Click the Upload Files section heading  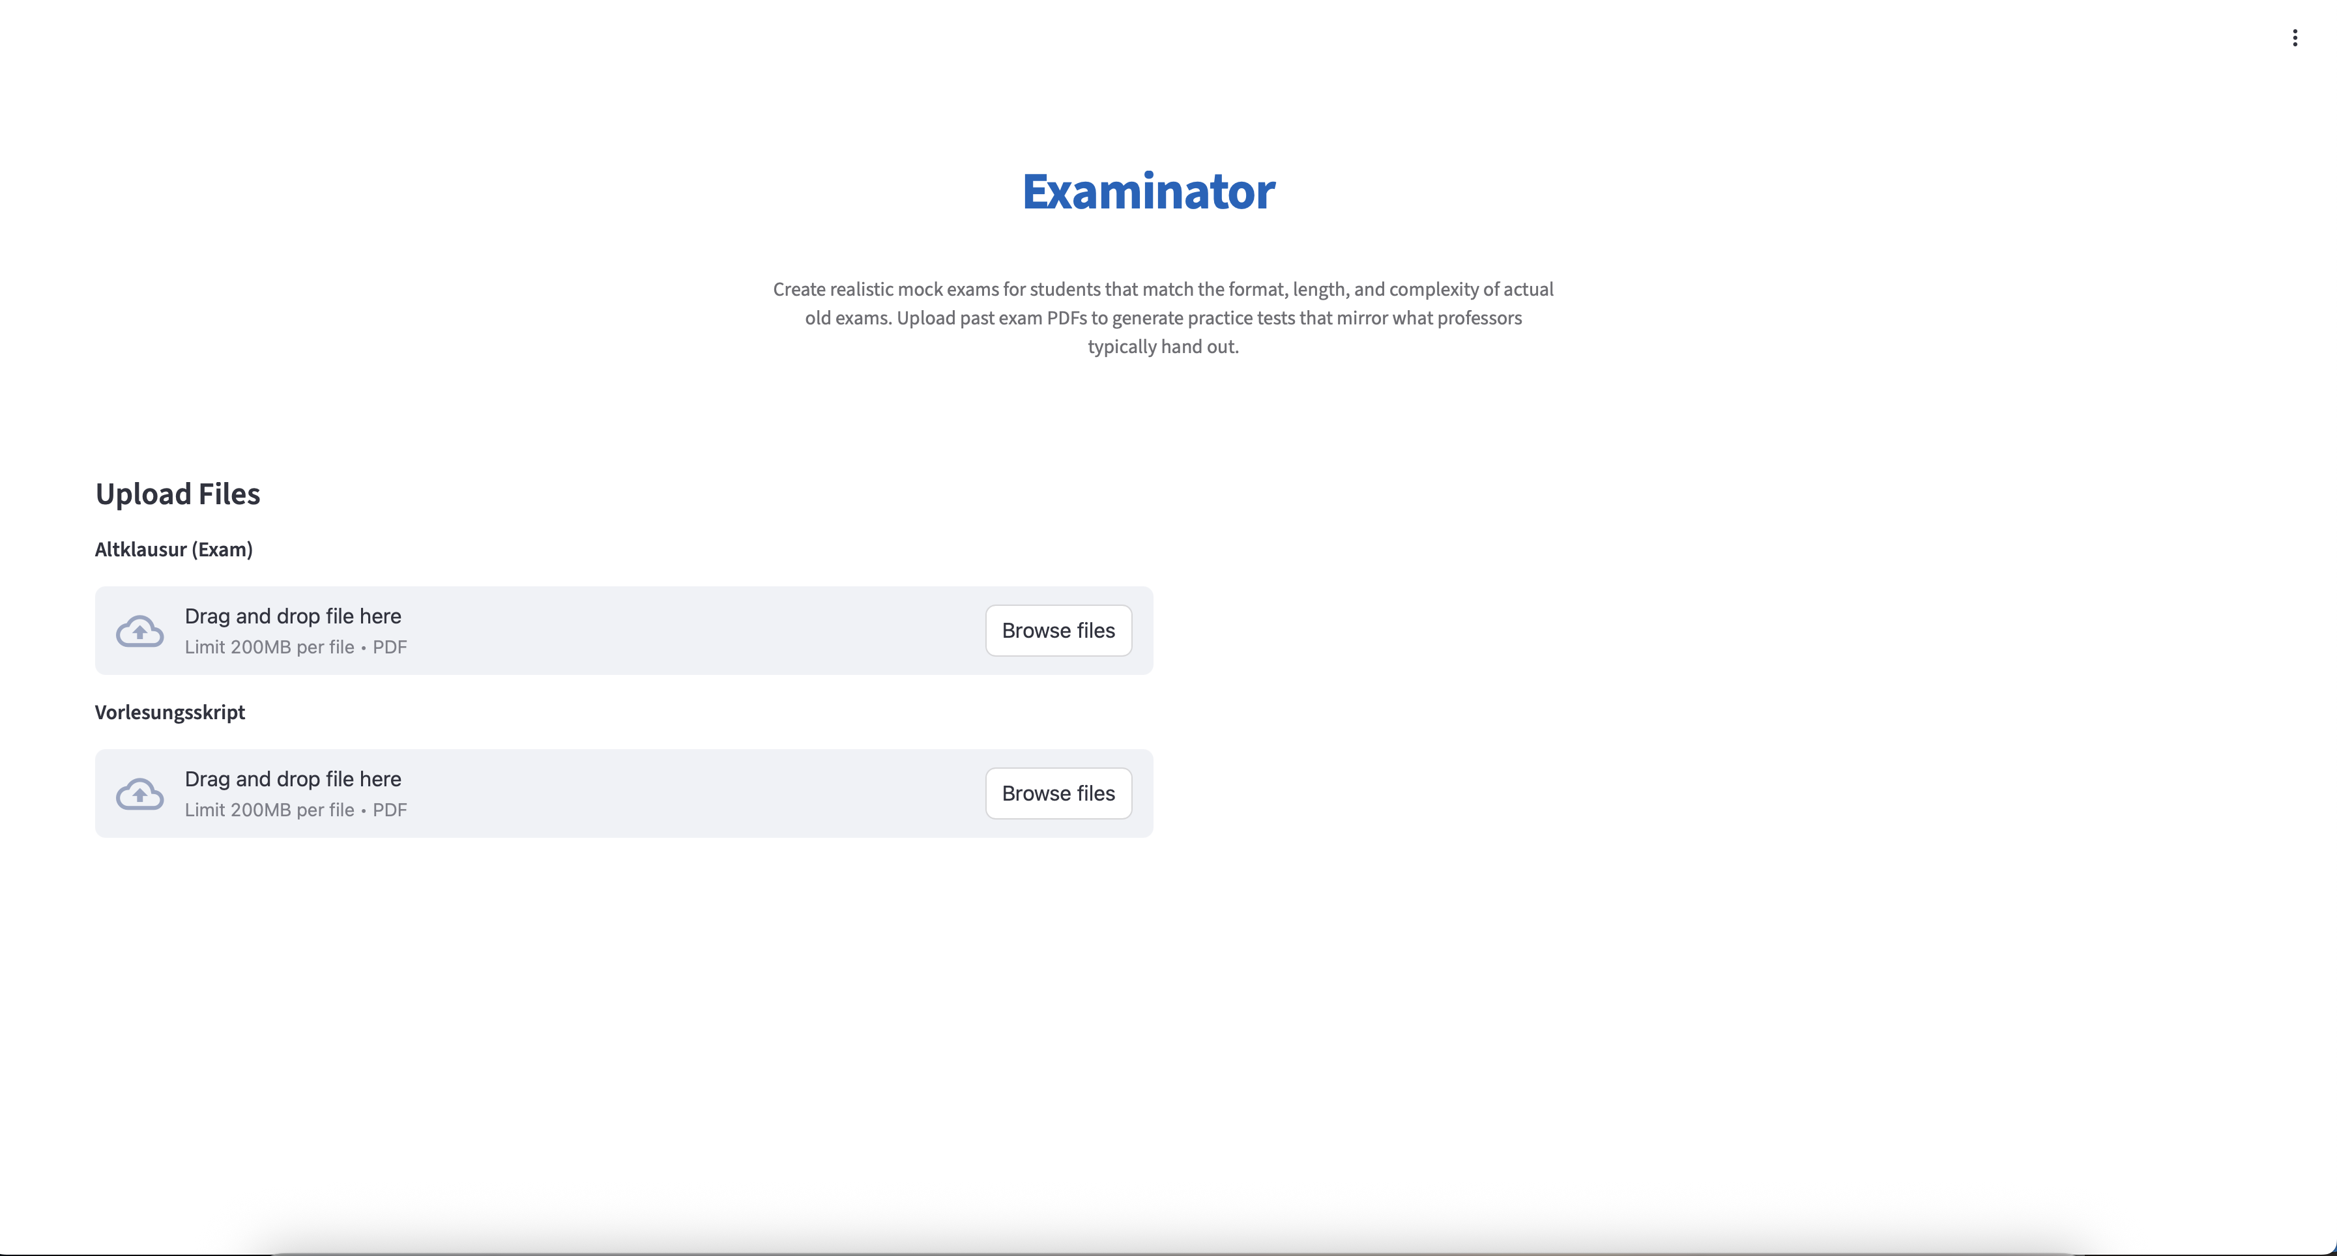click(178, 494)
